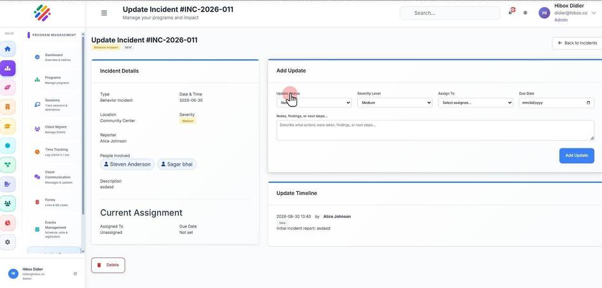The height and width of the screenshot is (288, 602).
Task: Open the pie chart icon in rail
Action: [8, 223]
